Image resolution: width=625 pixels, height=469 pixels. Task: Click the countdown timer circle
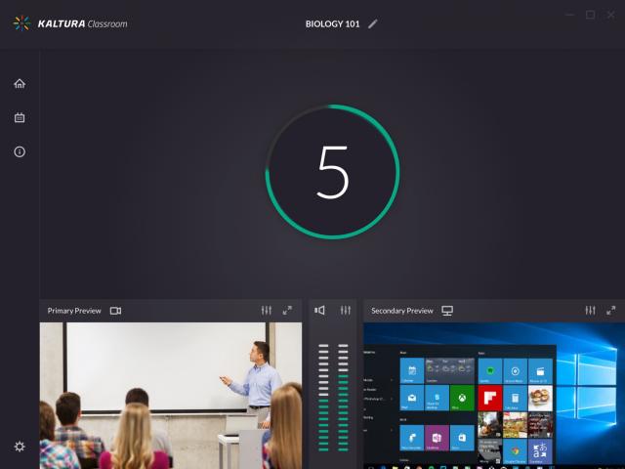332,171
